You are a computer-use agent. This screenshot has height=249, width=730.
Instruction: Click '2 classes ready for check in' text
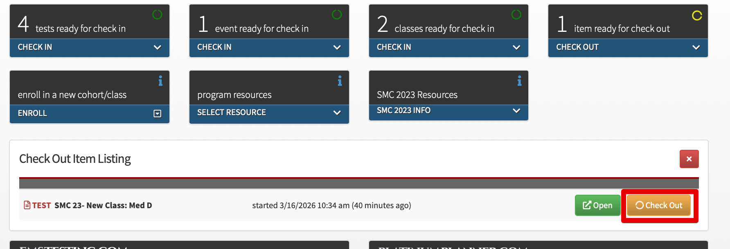click(436, 24)
